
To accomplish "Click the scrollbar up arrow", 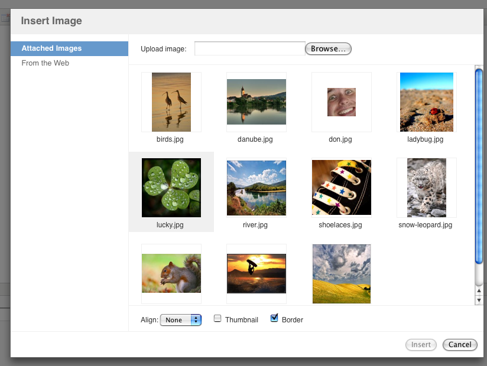I will pos(479,290).
